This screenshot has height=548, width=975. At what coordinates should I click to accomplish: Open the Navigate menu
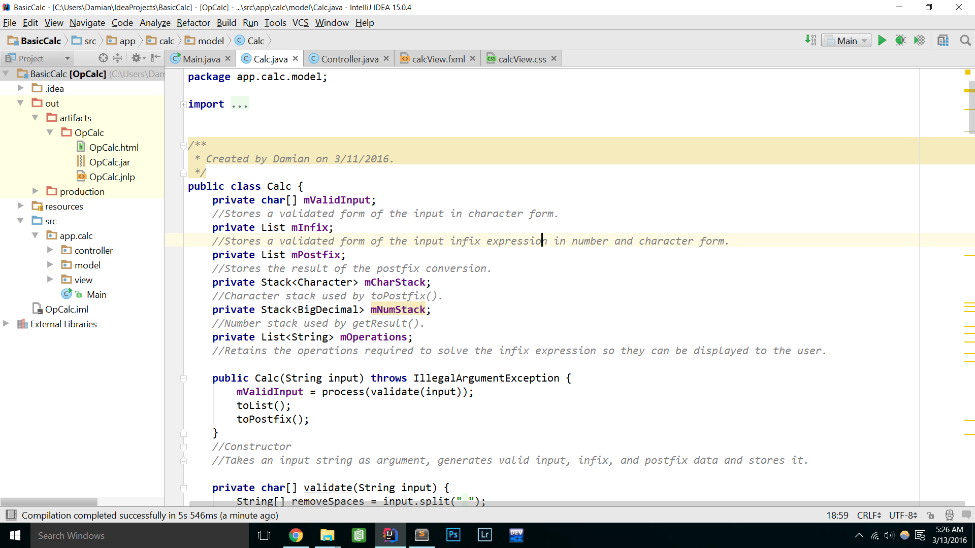click(x=87, y=23)
